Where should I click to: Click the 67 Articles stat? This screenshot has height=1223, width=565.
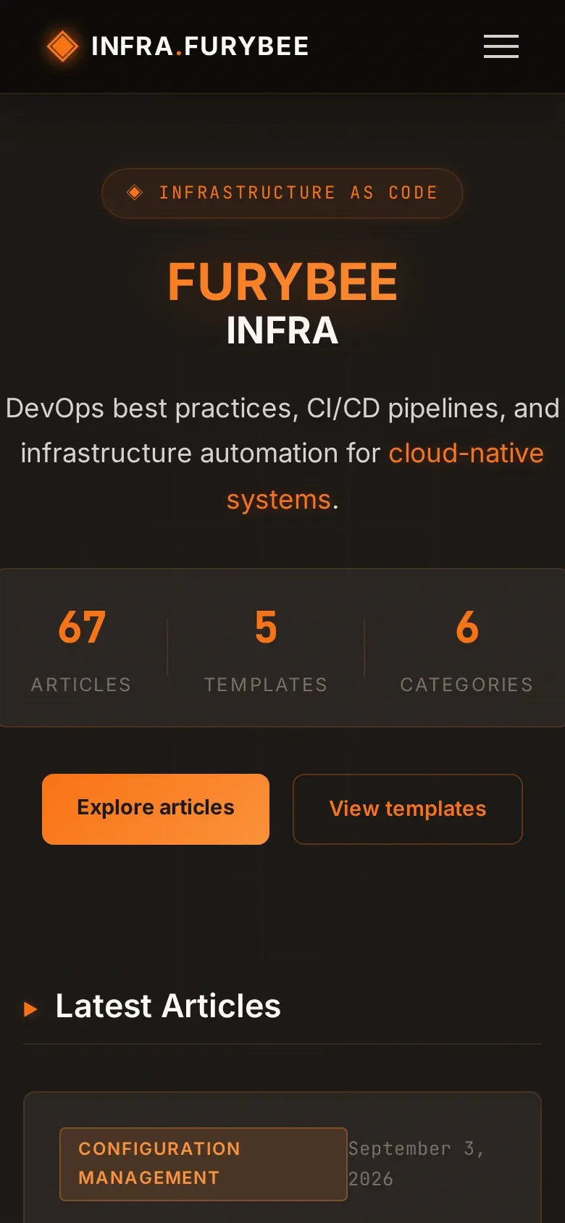point(82,649)
